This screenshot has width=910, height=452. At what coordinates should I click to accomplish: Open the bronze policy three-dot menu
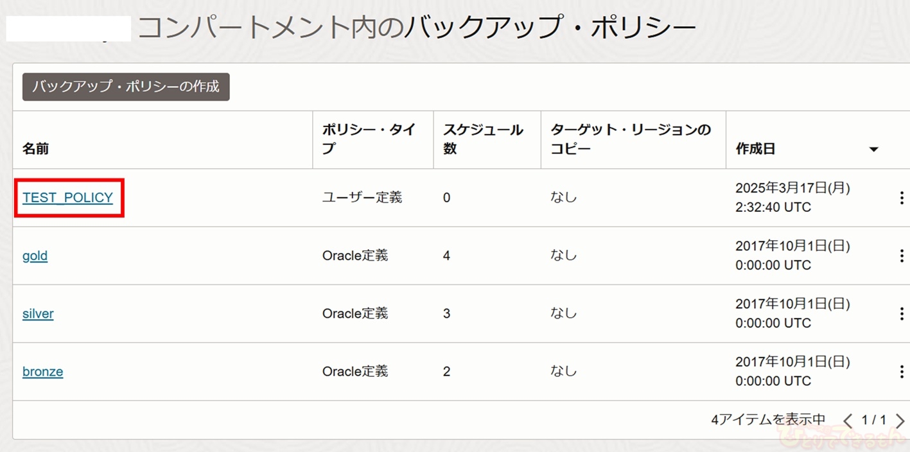tap(901, 371)
